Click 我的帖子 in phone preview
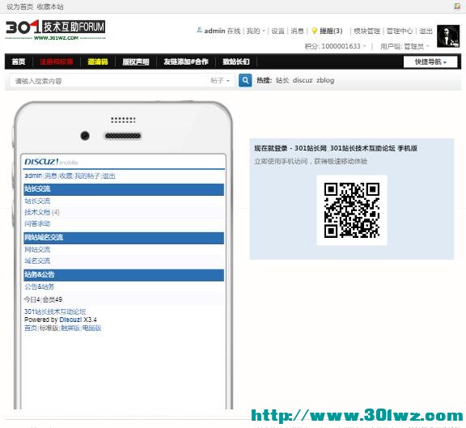Viewport: 466px width, 428px height. (87, 176)
